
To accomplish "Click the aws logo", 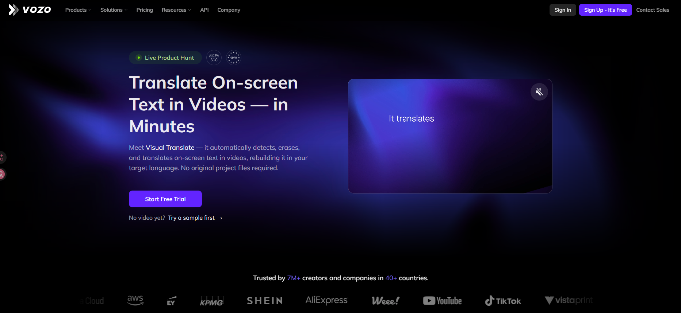I will pyautogui.click(x=135, y=300).
